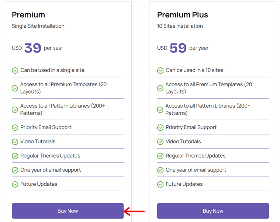Click Premium 'Access to all Pattern Libraries' text
Viewport: 280px width, 222px height.
63,109
